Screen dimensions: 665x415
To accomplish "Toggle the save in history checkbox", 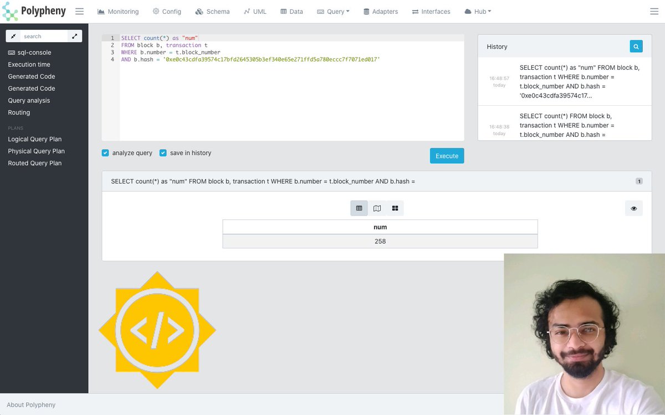I will point(163,153).
